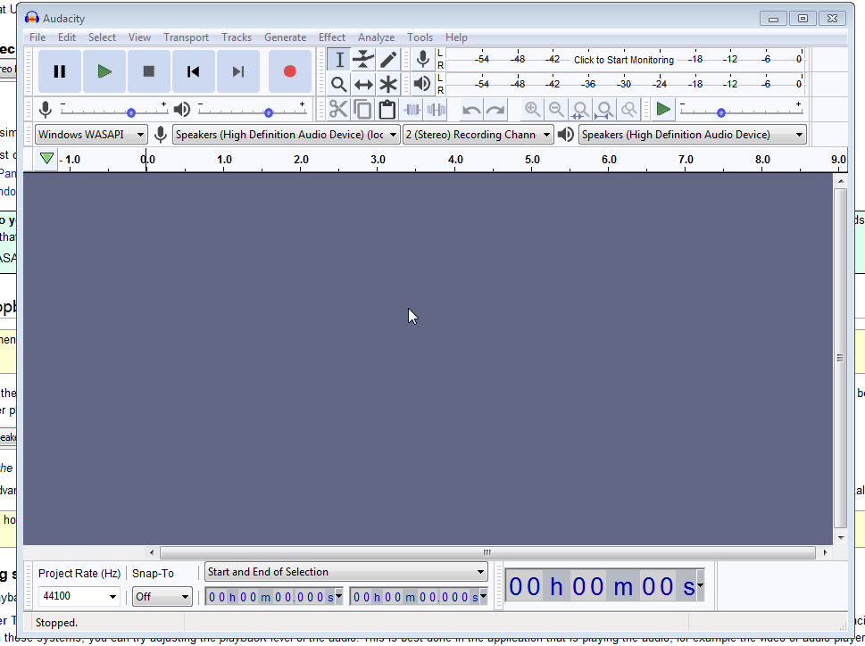Open the Analyze menu
Viewport: 865px width, 646px height.
(x=376, y=37)
